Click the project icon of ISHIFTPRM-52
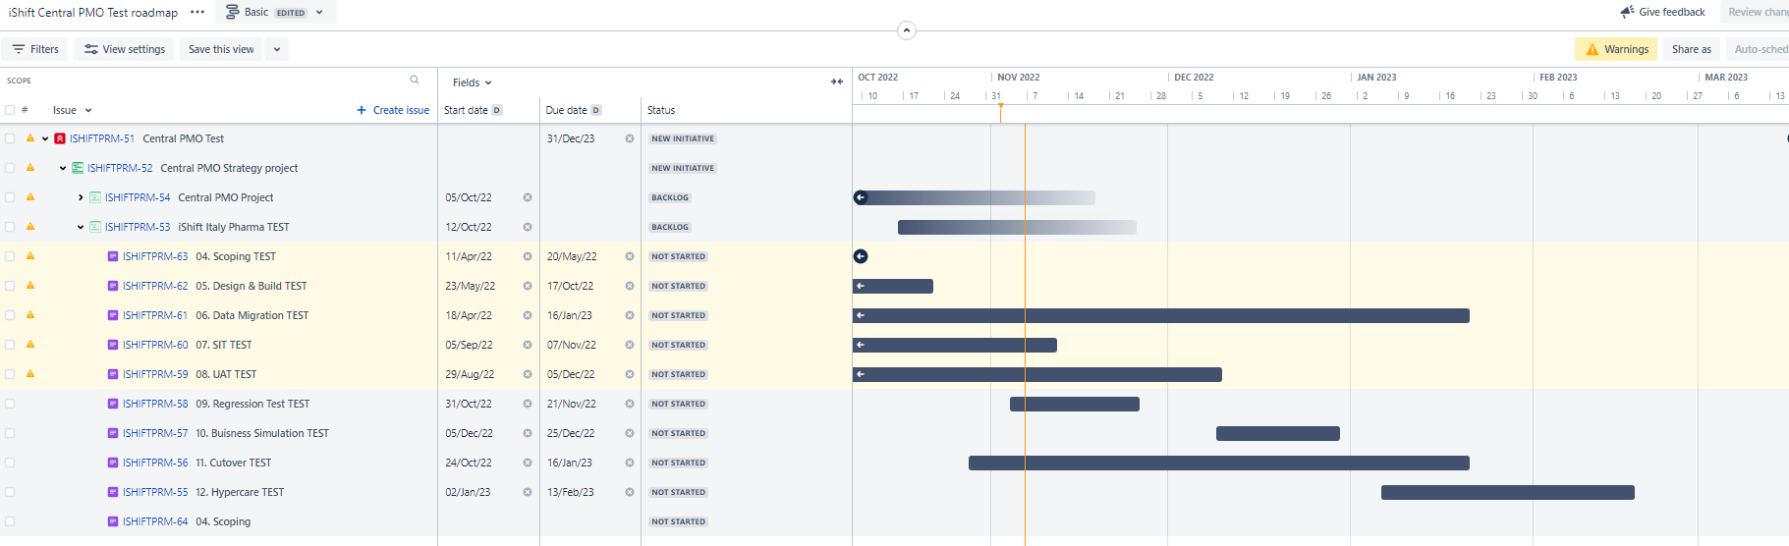Screen dimensions: 1789x546 point(78,168)
